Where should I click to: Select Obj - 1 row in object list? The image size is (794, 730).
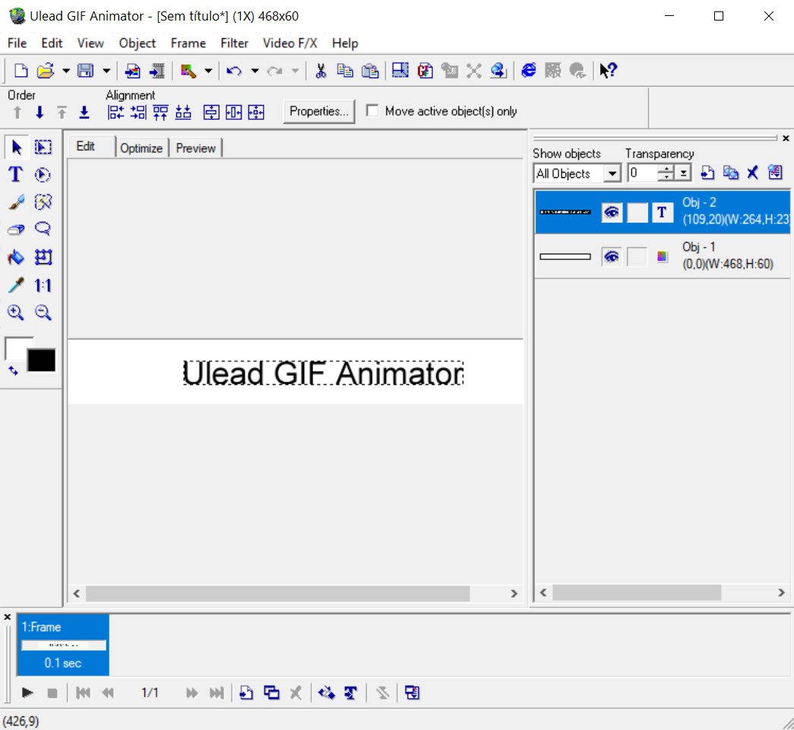coord(663,256)
